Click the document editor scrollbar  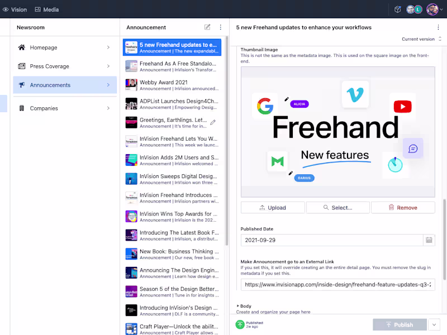(x=444, y=240)
